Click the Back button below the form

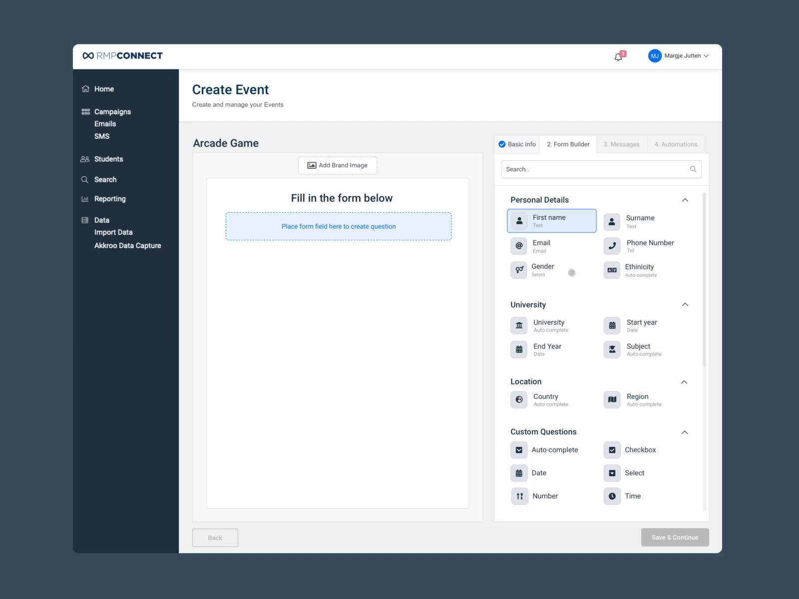point(215,538)
